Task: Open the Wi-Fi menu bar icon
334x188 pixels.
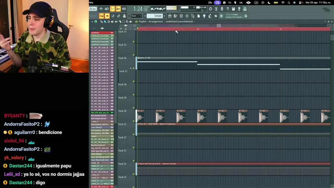Action: pos(283,3)
